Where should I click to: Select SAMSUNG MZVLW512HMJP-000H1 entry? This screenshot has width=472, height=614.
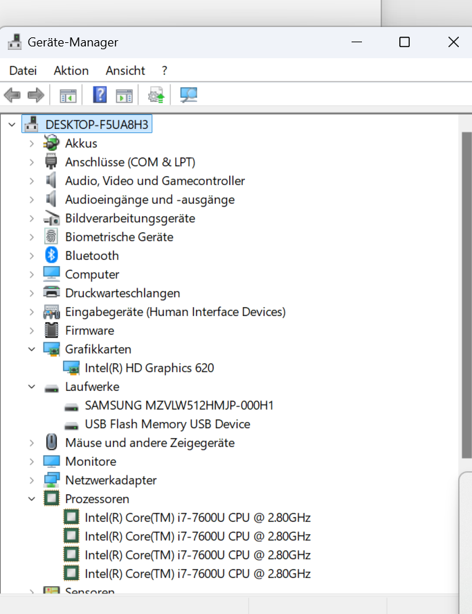tap(179, 405)
